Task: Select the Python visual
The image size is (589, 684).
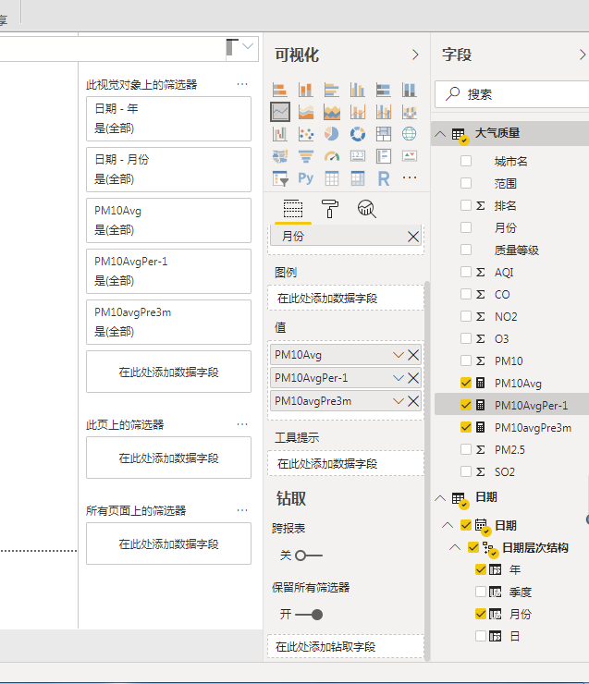Action: tap(306, 178)
